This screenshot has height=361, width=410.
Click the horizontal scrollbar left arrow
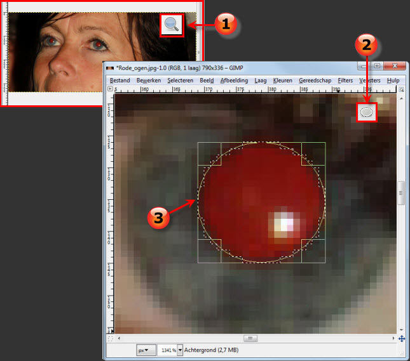click(120, 339)
